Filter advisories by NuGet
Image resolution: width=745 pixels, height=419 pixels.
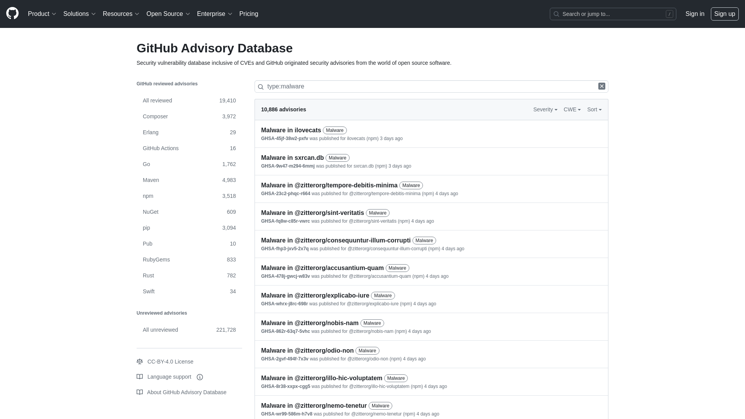[x=189, y=212]
